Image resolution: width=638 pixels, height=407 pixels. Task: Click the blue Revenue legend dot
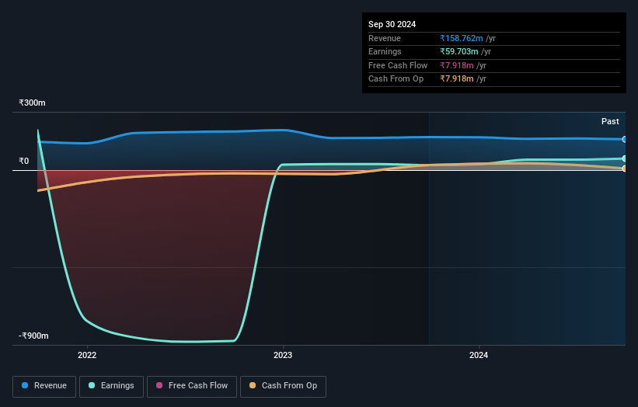(25, 385)
